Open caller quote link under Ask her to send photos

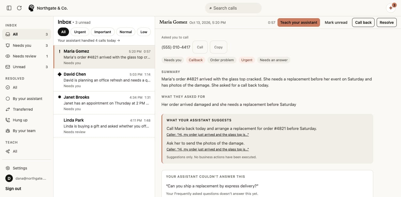(x=208, y=149)
